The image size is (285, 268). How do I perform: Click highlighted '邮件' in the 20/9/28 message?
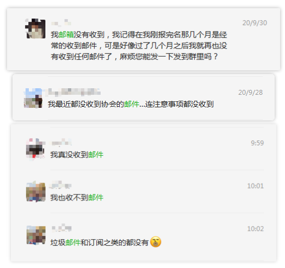(132, 105)
